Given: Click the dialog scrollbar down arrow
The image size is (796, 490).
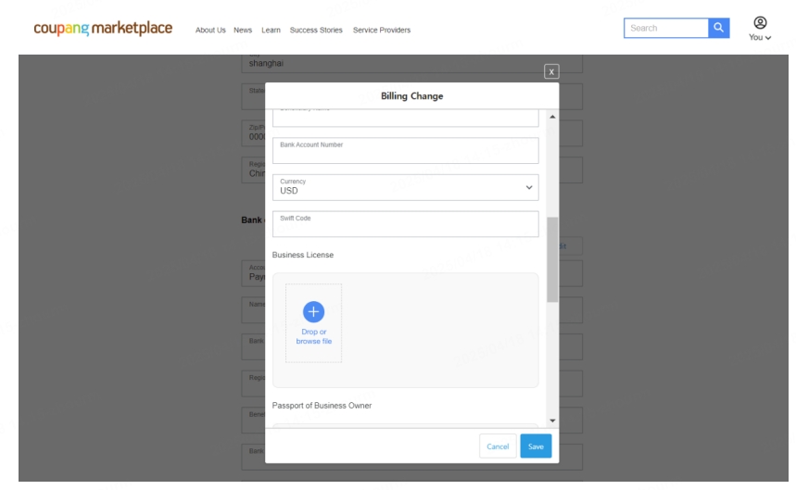Looking at the screenshot, I should coord(552,421).
